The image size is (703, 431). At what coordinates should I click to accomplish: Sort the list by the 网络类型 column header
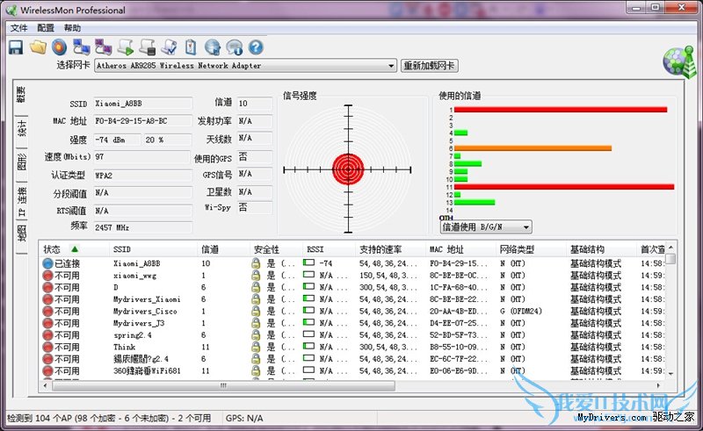(x=532, y=249)
